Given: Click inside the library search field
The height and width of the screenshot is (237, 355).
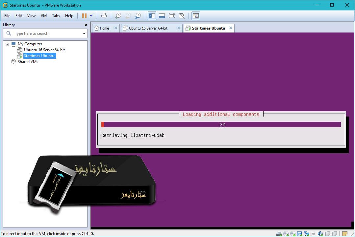Looking at the screenshot, I should (43, 33).
